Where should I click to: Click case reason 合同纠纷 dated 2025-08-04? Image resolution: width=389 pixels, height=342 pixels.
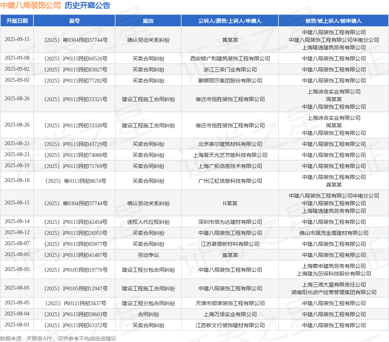point(149,314)
